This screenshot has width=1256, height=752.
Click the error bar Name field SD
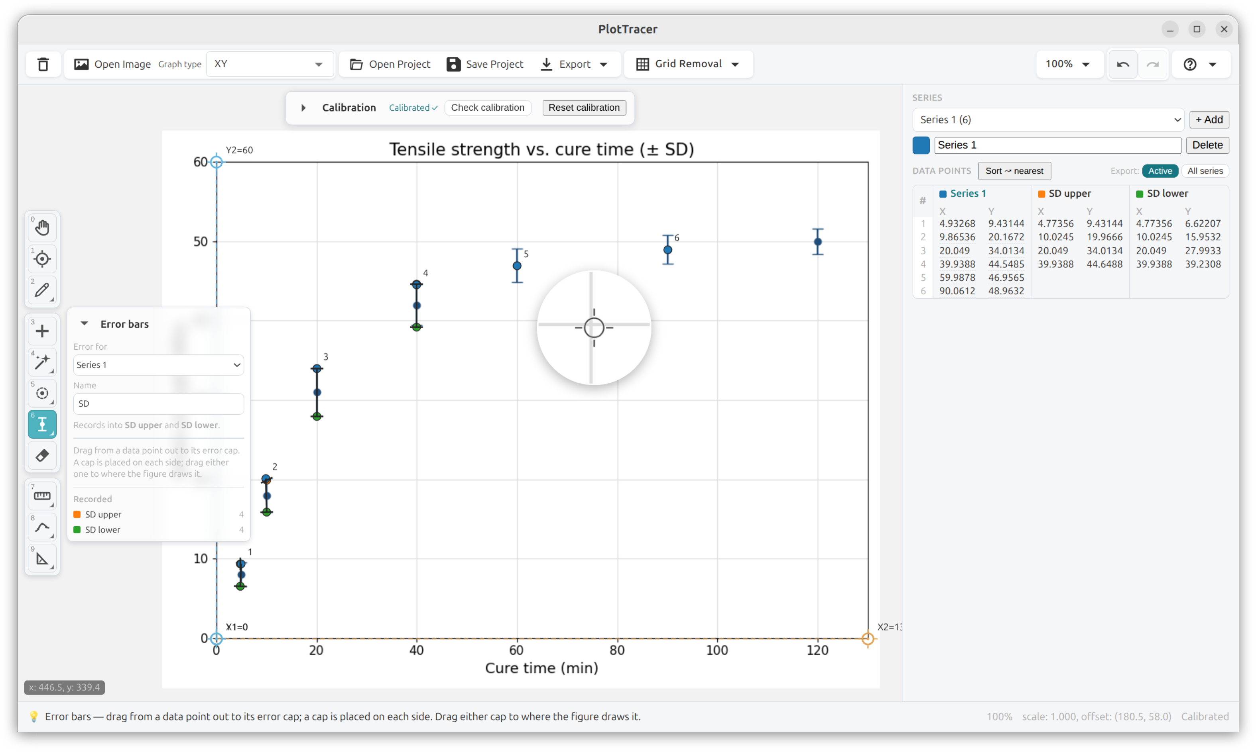[158, 404]
